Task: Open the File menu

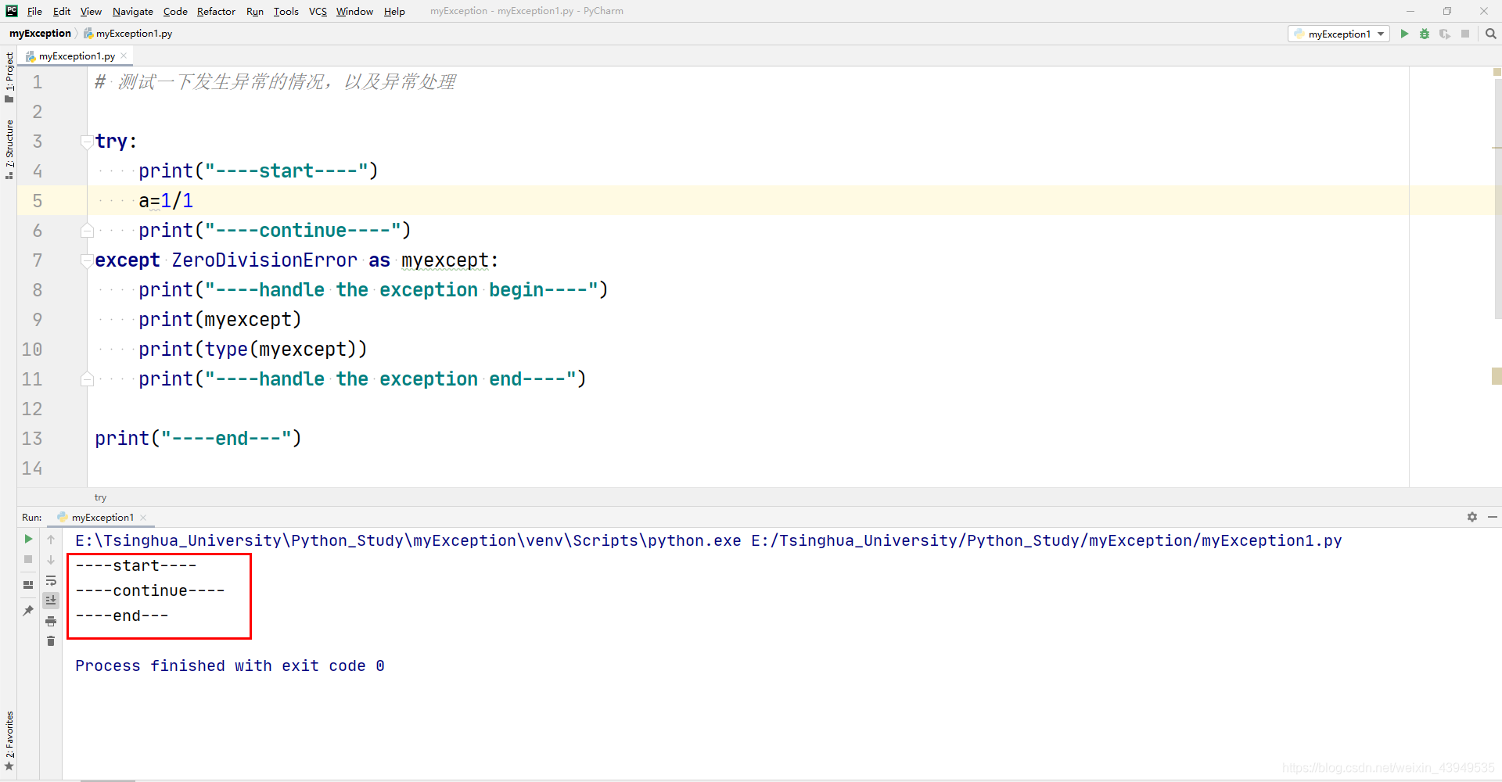Action: tap(34, 11)
